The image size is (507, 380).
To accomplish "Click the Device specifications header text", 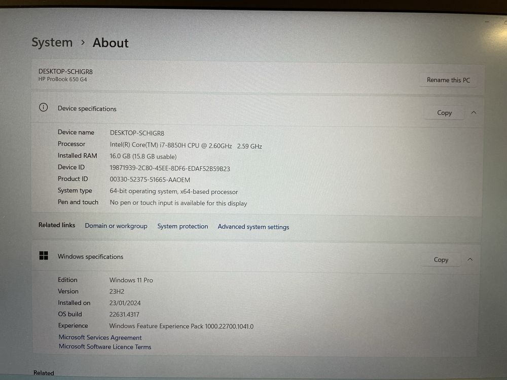I will 87,108.
